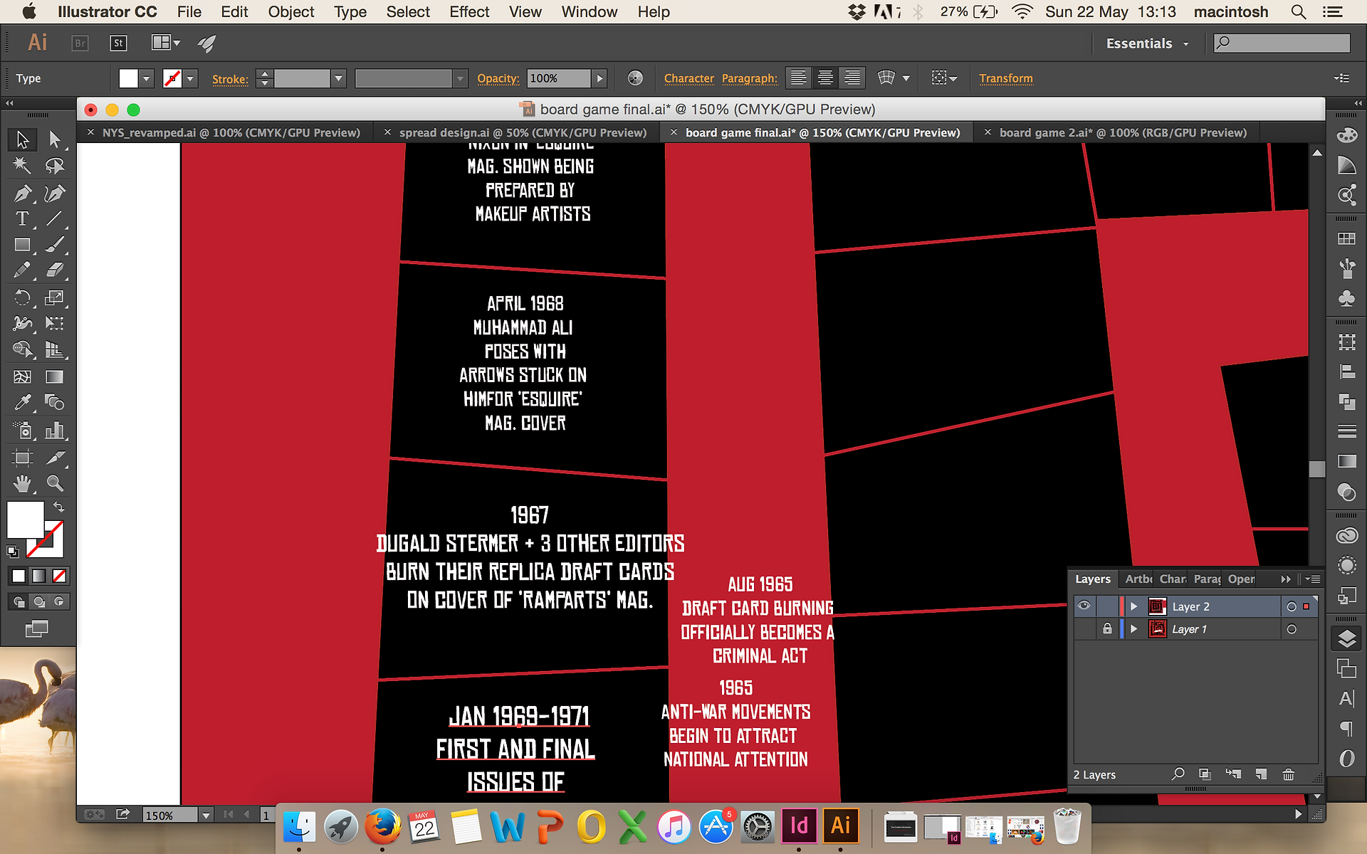Open the Layers panel flyout menu
This screenshot has width=1367, height=854.
[1313, 579]
